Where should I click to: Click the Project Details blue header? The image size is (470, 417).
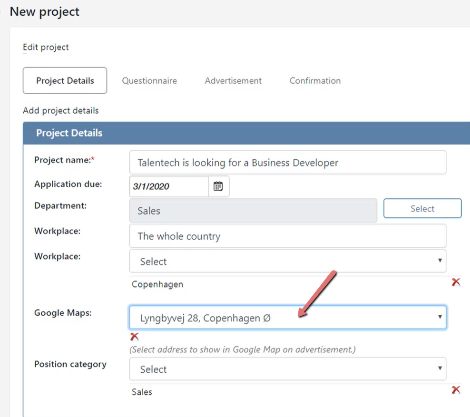click(246, 133)
